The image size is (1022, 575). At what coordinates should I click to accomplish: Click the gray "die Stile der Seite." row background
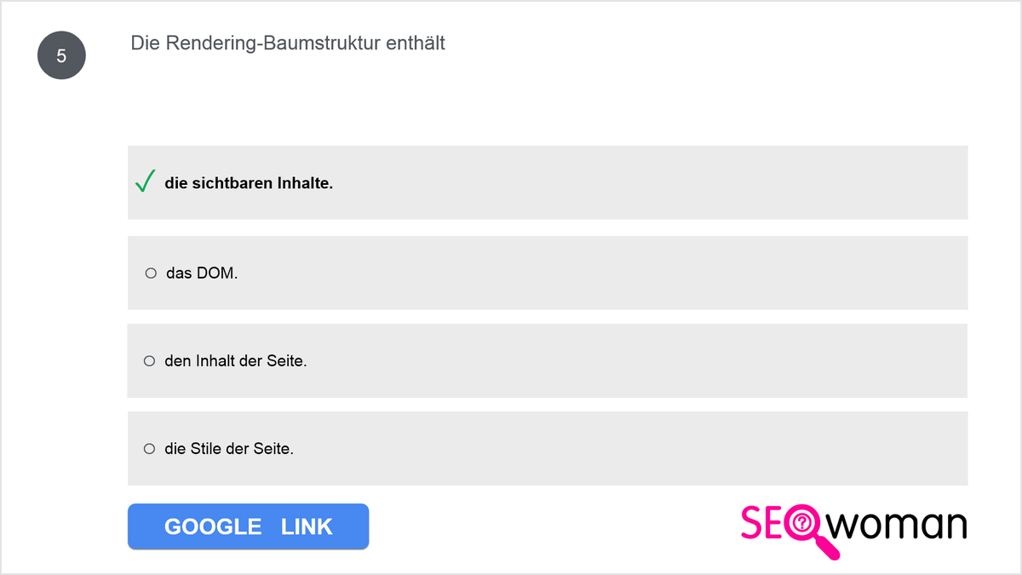tap(548, 448)
